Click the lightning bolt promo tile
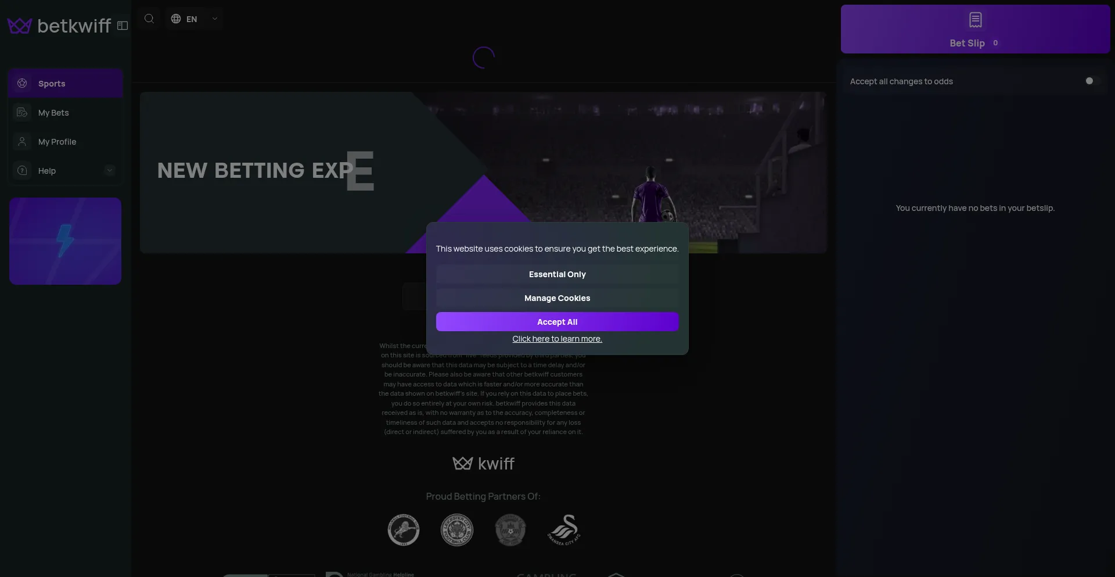 (x=65, y=241)
